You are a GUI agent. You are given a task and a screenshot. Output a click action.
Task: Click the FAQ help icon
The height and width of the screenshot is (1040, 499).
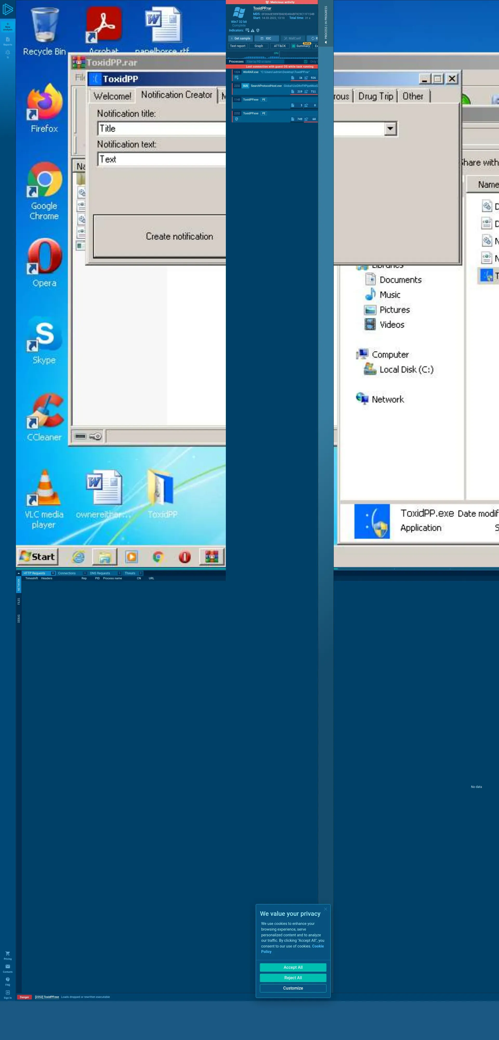(x=8, y=979)
